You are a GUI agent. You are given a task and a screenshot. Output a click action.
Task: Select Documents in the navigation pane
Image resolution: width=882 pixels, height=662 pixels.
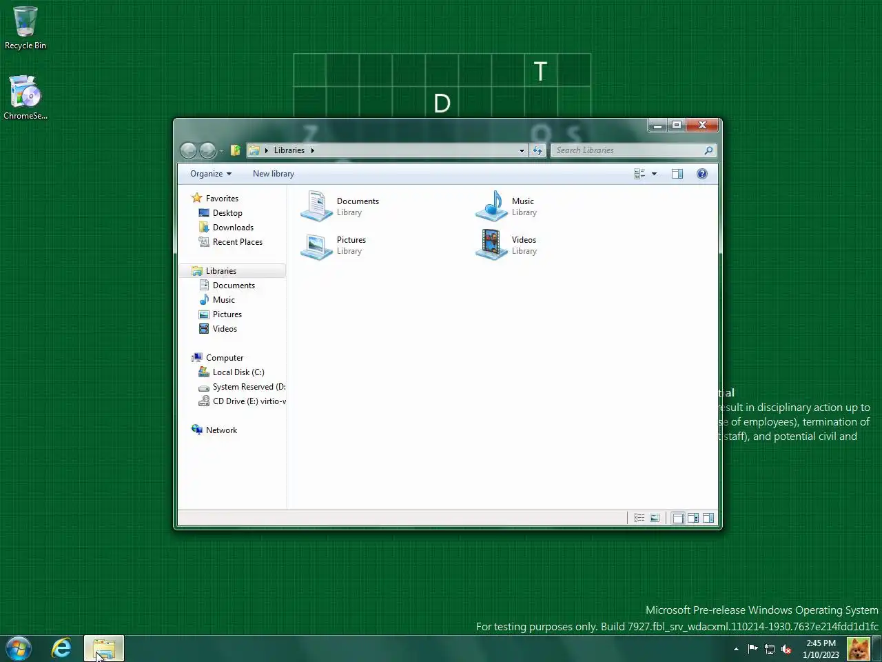click(234, 285)
